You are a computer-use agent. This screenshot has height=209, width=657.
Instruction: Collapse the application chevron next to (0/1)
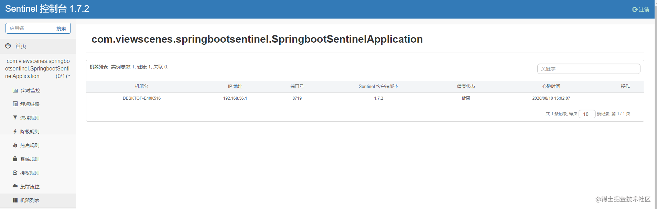coord(69,76)
